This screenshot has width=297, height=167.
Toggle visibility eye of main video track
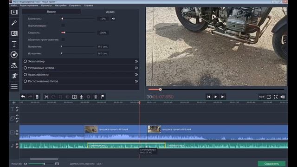[17, 131]
